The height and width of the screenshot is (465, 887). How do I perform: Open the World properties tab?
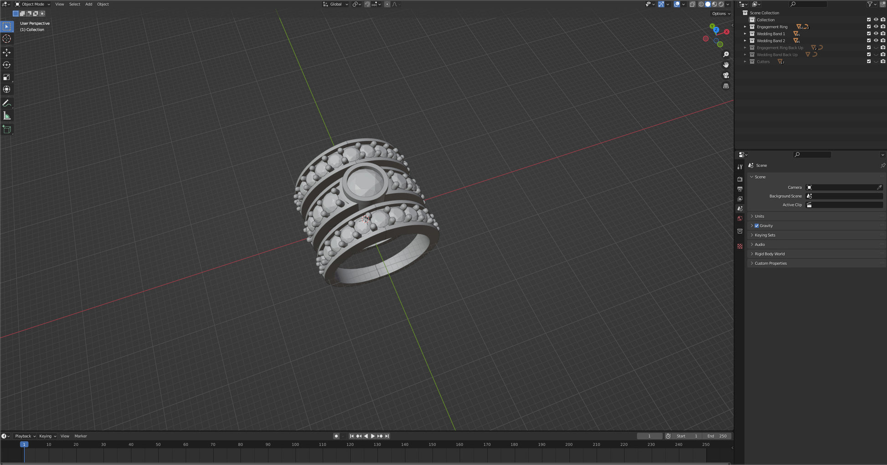click(740, 219)
